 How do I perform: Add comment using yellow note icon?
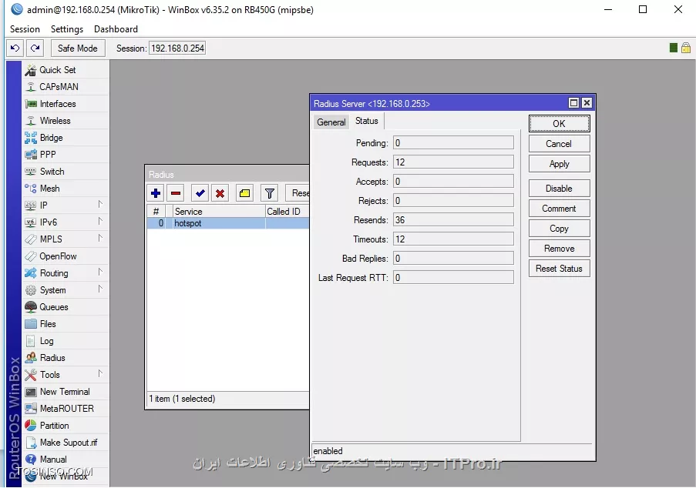(x=244, y=193)
